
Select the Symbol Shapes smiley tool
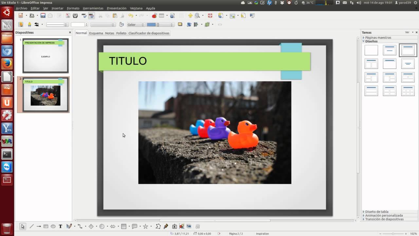(102, 226)
